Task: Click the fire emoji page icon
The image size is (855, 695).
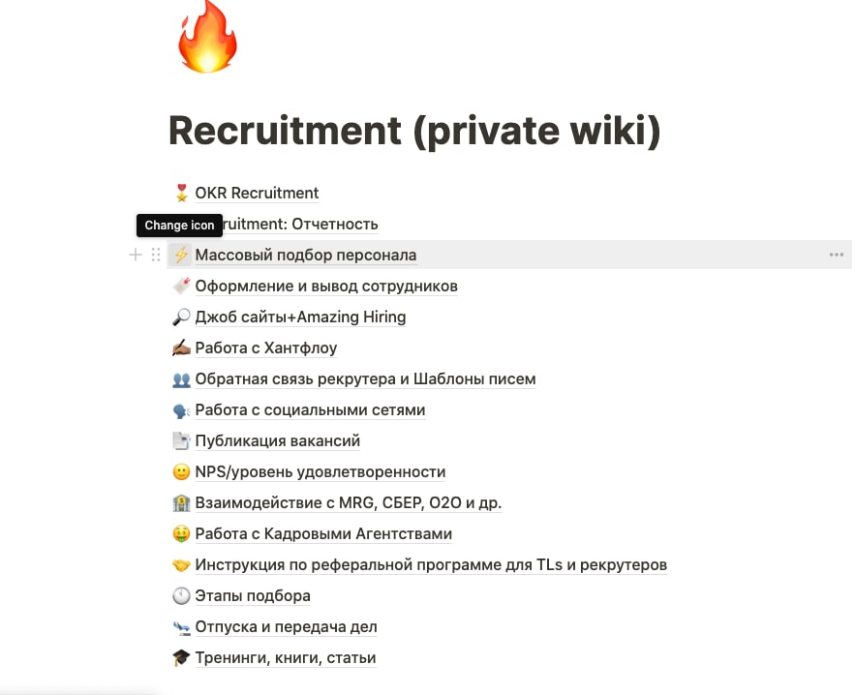Action: point(208,37)
